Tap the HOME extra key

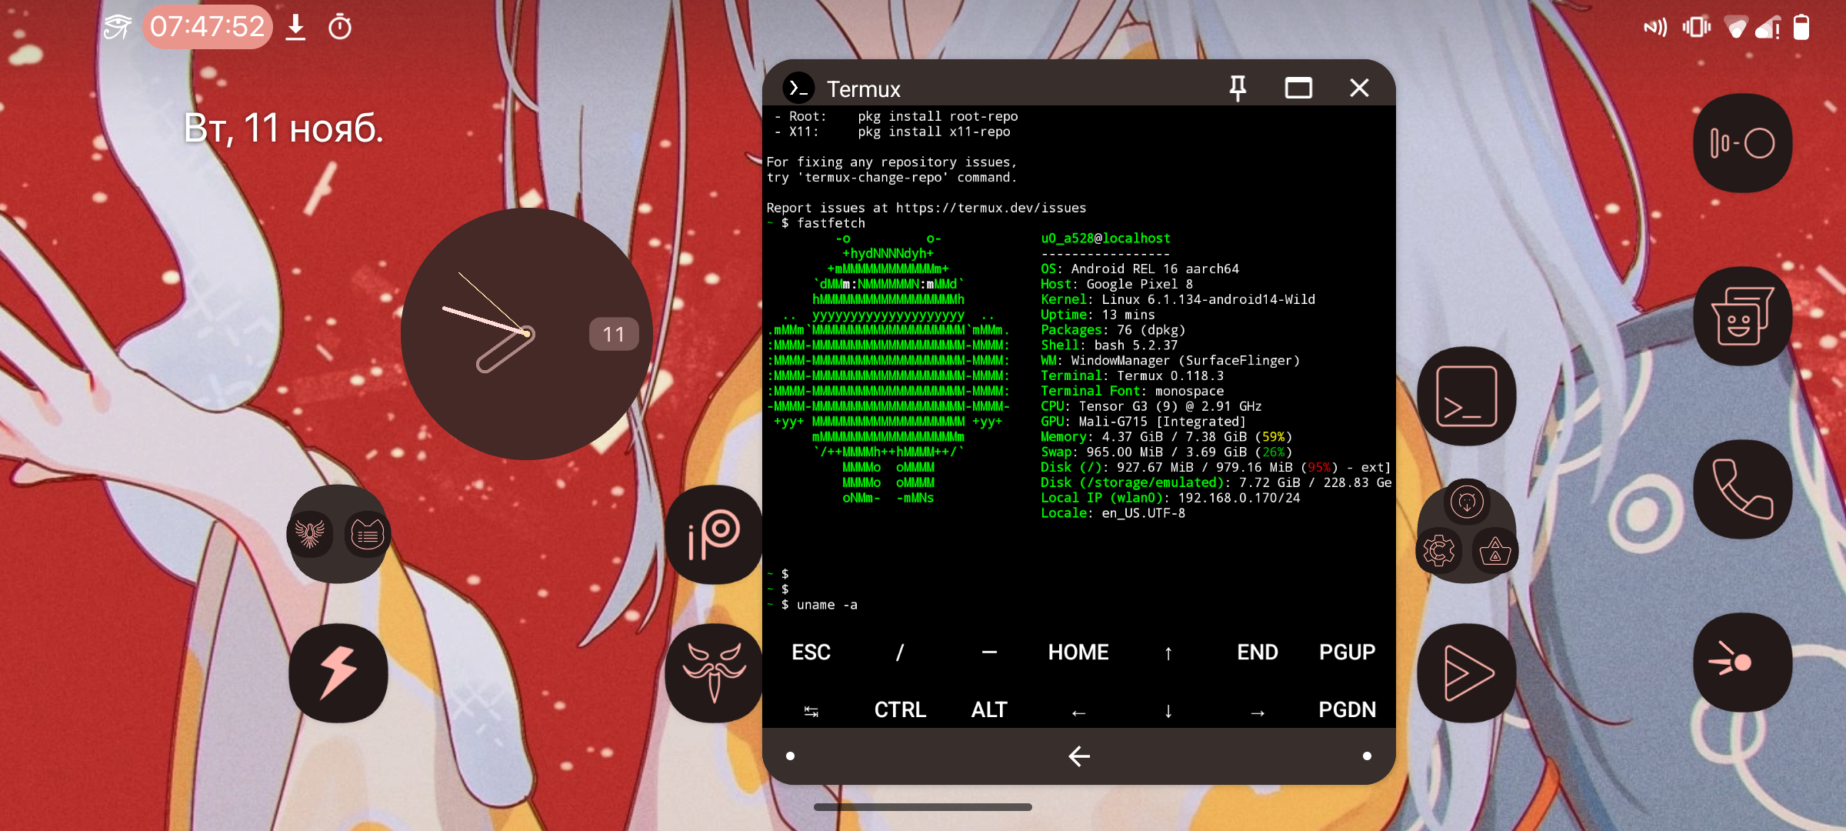coord(1078,652)
